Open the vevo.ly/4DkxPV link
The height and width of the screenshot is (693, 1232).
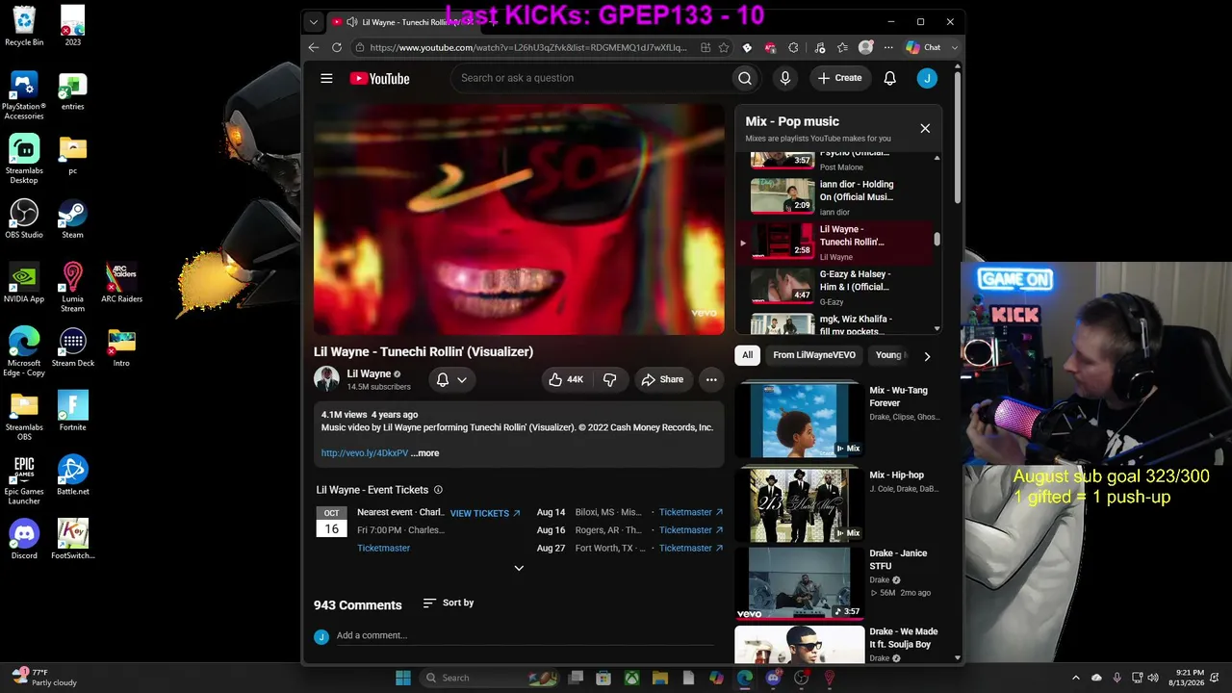(365, 453)
